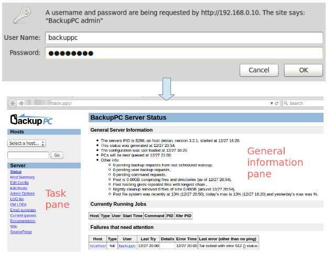Open the Host Summary link

(x=23, y=177)
